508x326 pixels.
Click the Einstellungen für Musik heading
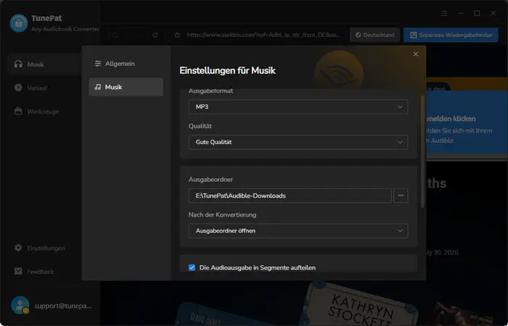click(x=227, y=70)
